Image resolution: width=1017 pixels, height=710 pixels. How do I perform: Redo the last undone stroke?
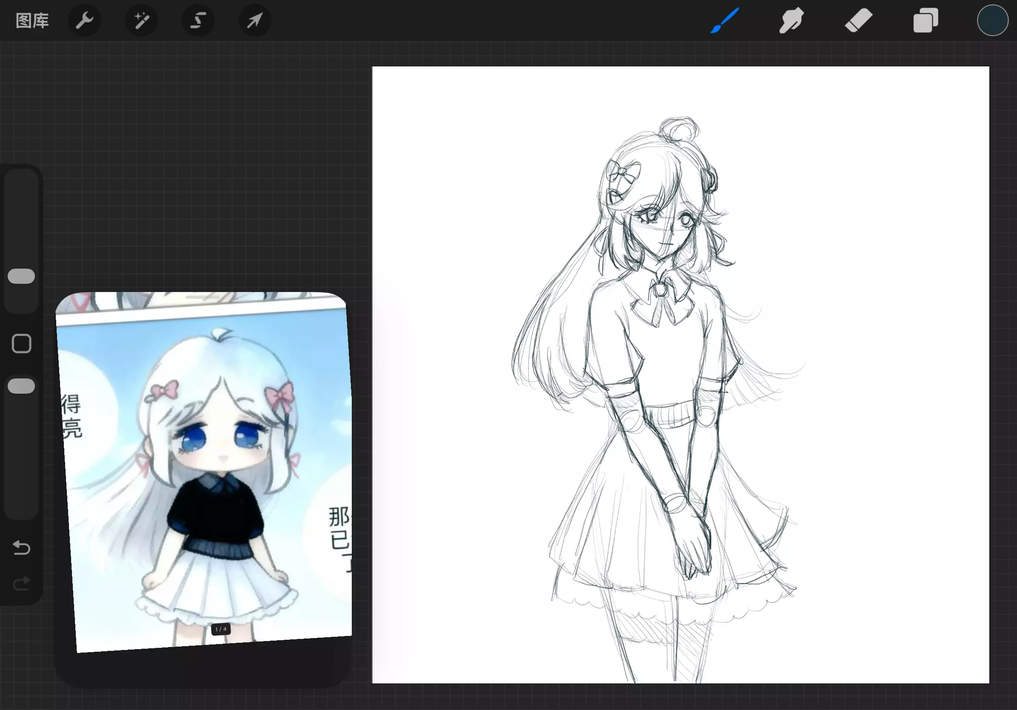(x=21, y=584)
